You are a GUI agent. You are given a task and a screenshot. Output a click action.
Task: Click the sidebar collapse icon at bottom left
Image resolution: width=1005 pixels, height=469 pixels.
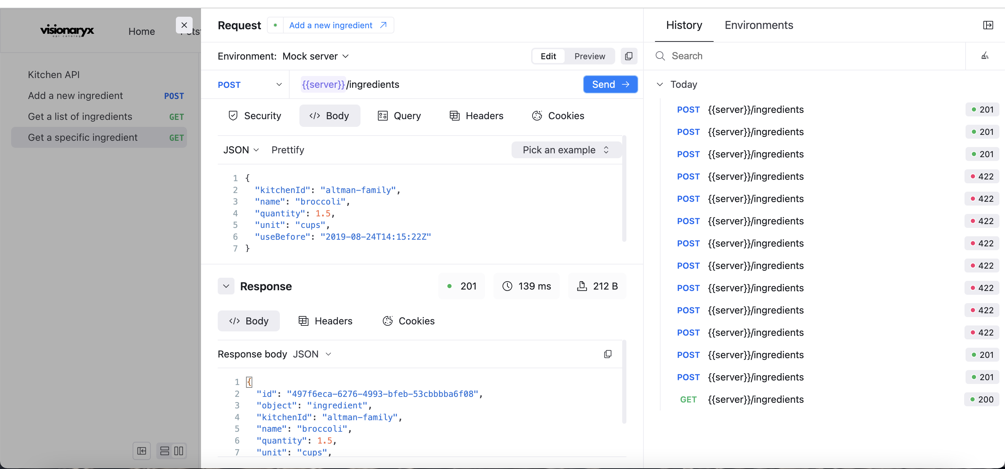(x=142, y=451)
